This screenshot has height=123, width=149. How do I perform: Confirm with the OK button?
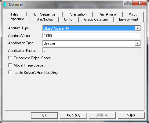[45, 115]
